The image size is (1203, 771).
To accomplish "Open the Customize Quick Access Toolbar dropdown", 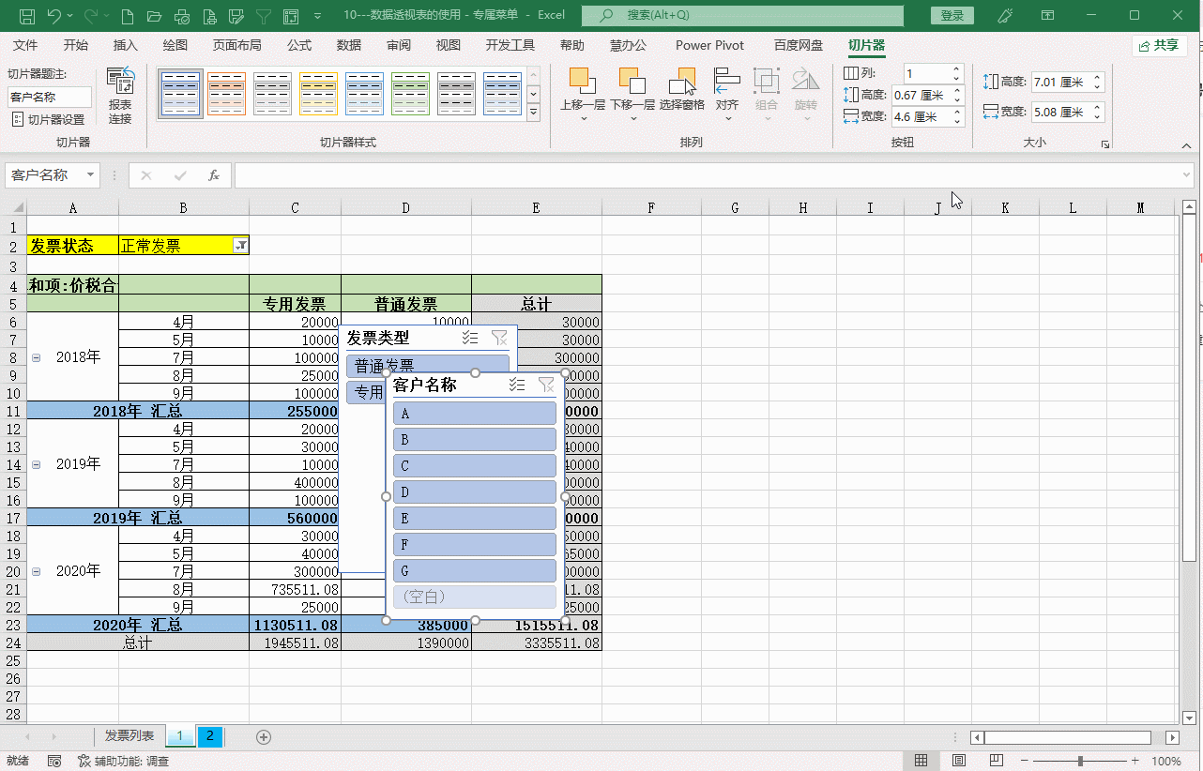I will pyautogui.click(x=318, y=16).
